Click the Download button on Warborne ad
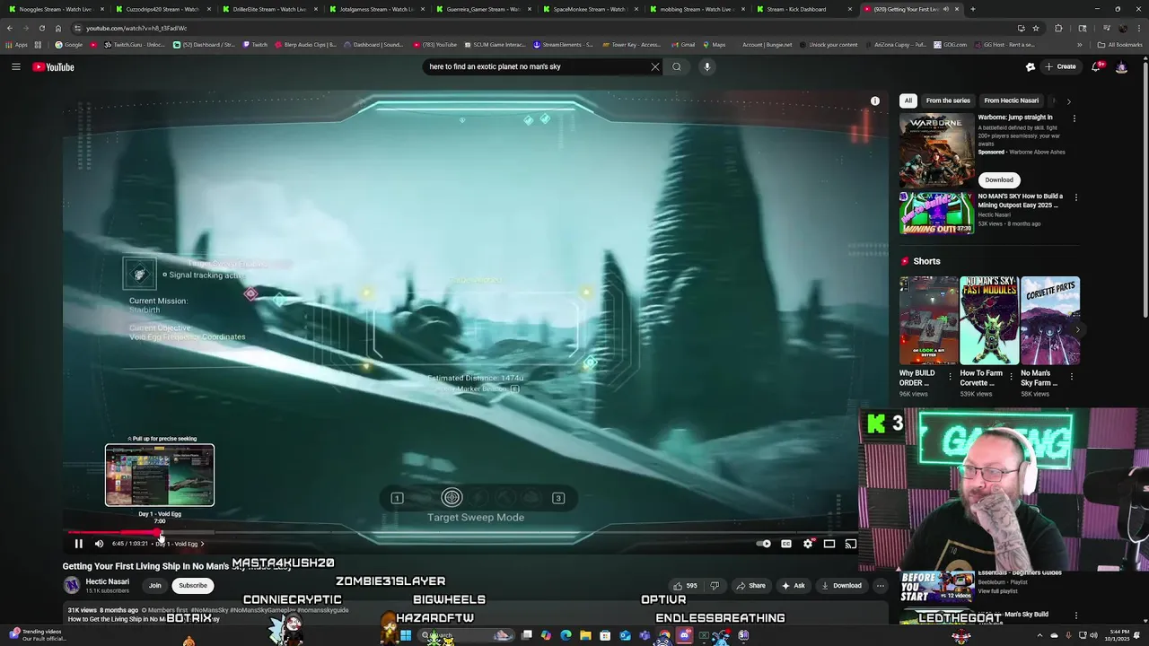This screenshot has height=646, width=1149. [999, 179]
